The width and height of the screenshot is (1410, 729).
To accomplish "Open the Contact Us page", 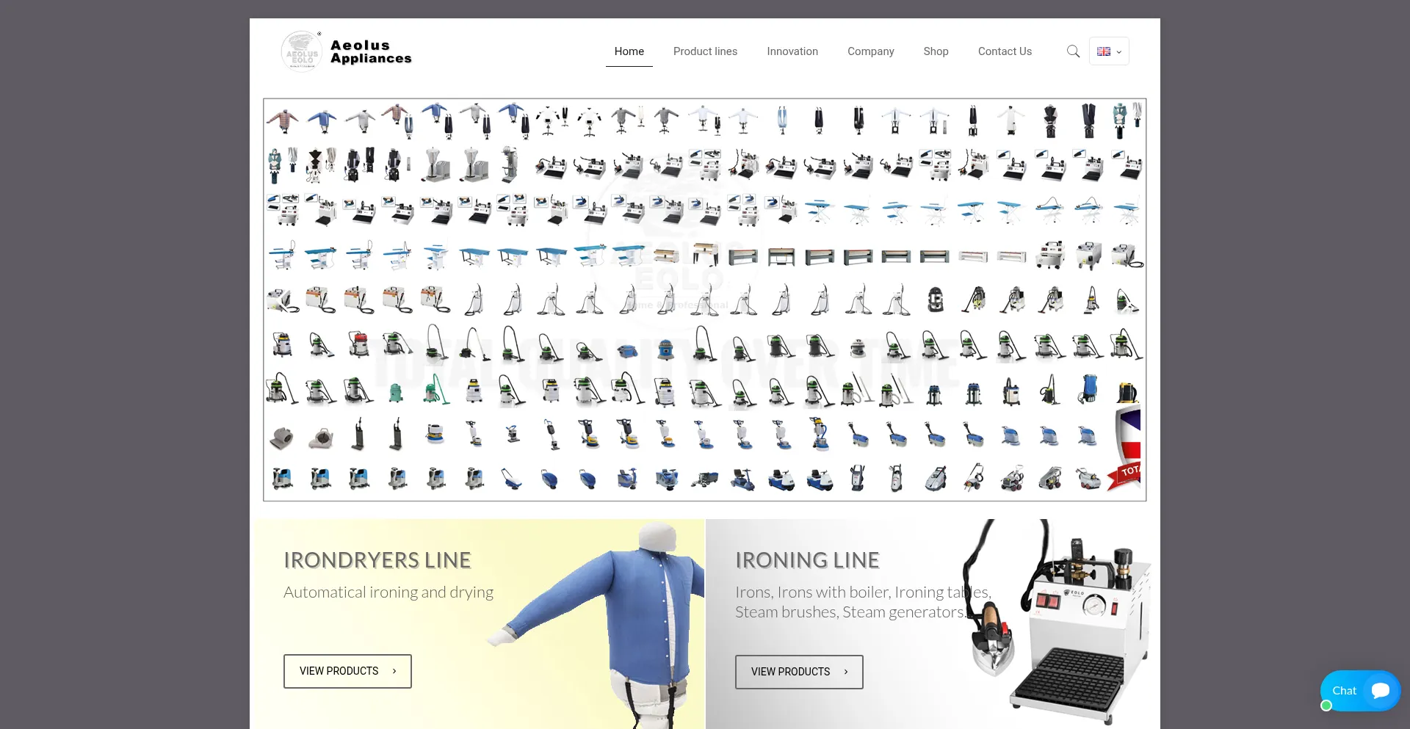I will (1005, 51).
